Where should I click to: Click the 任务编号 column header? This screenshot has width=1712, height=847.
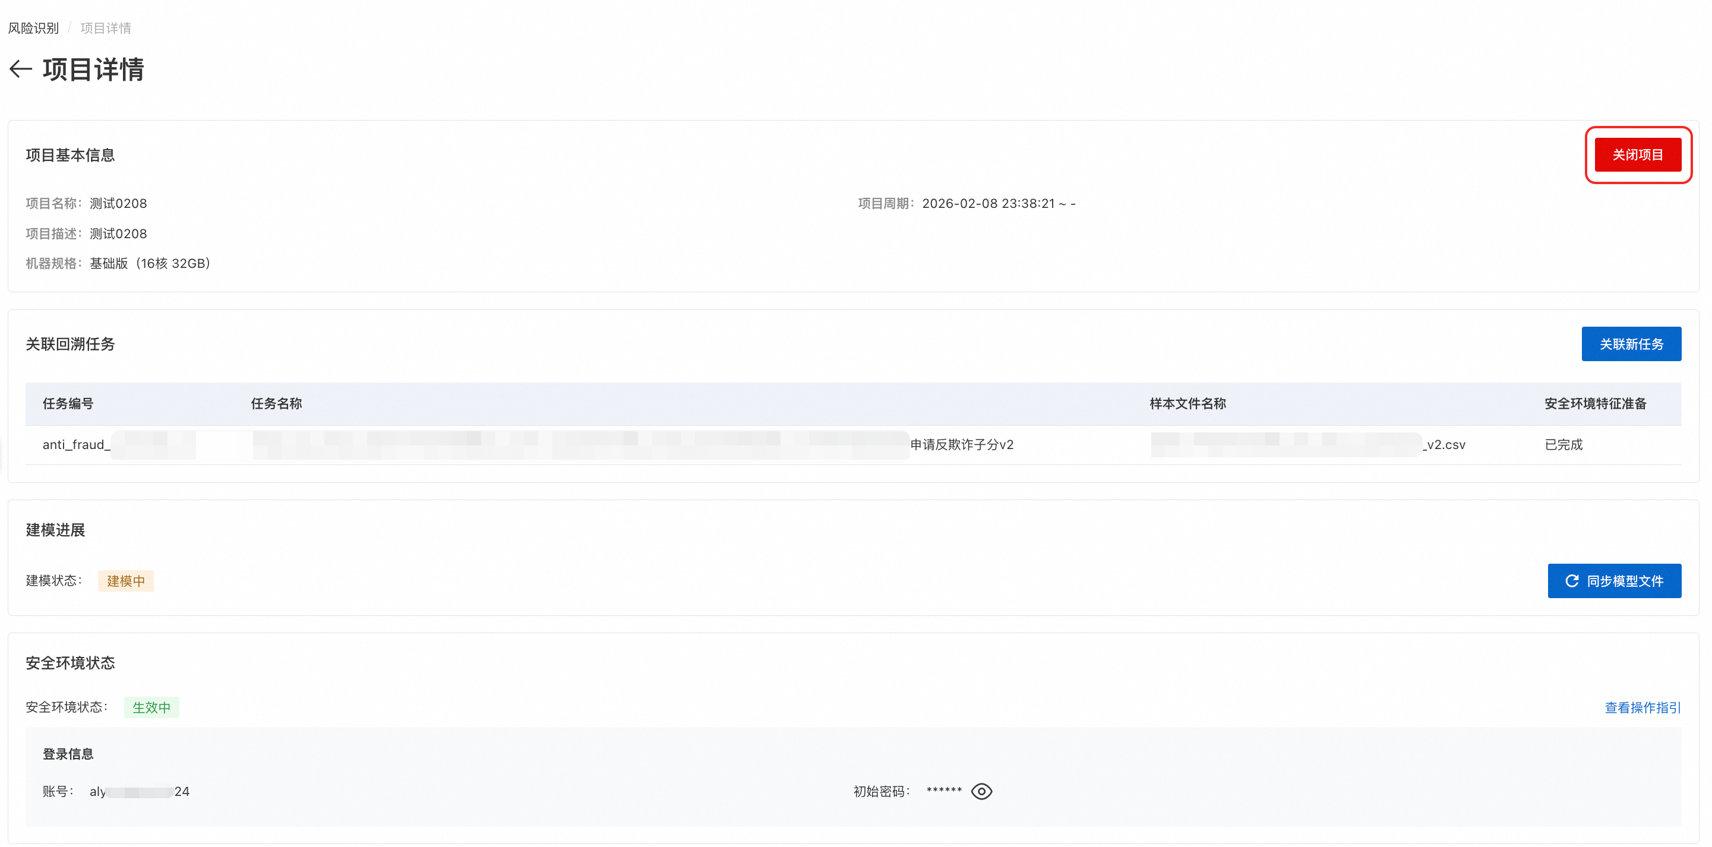tap(68, 404)
